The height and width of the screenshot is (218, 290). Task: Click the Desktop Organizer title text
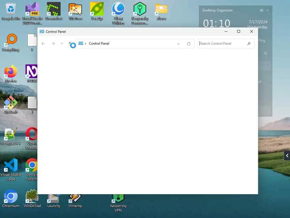tap(217, 10)
